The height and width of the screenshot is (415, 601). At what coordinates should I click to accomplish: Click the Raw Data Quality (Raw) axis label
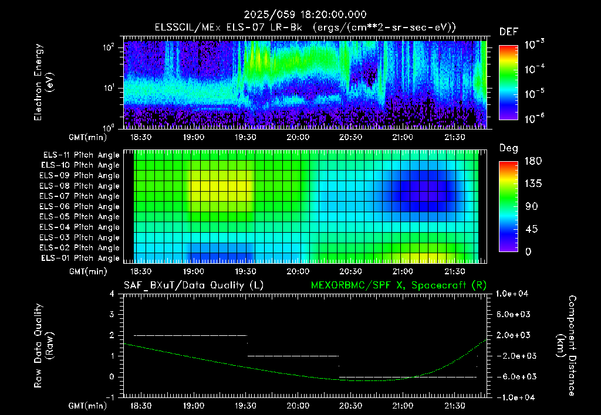pyautogui.click(x=43, y=345)
